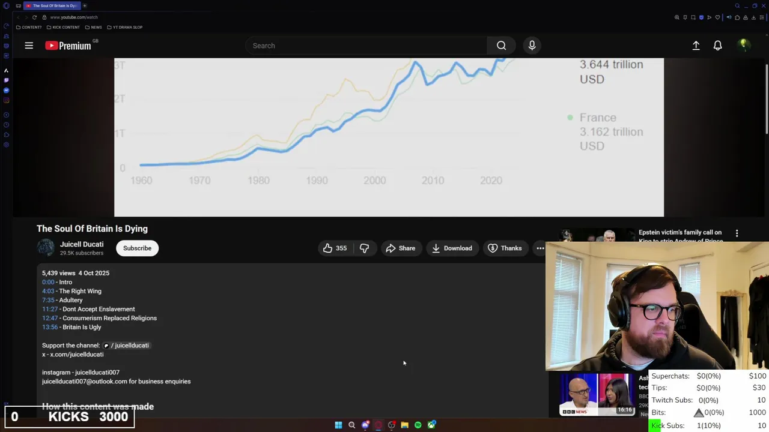Open Windows Start menu

(x=338, y=425)
